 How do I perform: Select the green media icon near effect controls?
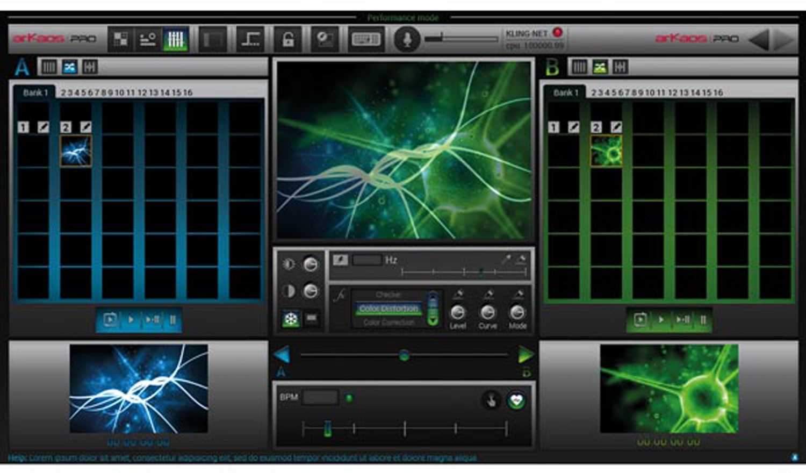point(290,318)
